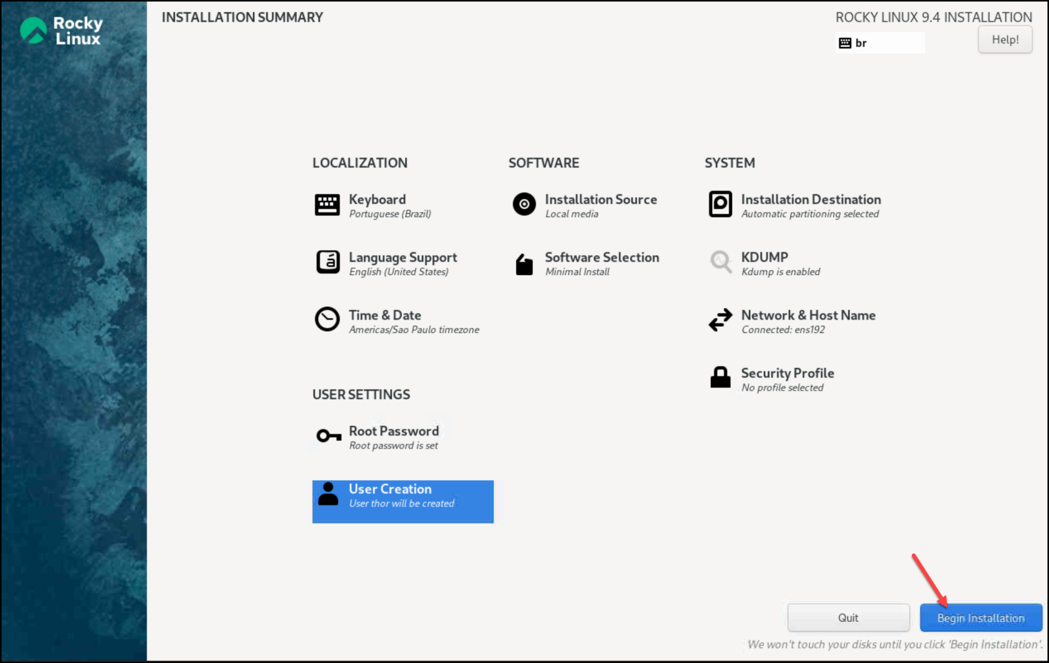Screen dimensions: 1049x663
Task: Click the Keyboard layout icon
Action: (327, 205)
